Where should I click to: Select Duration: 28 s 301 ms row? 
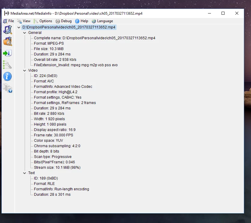52,195
